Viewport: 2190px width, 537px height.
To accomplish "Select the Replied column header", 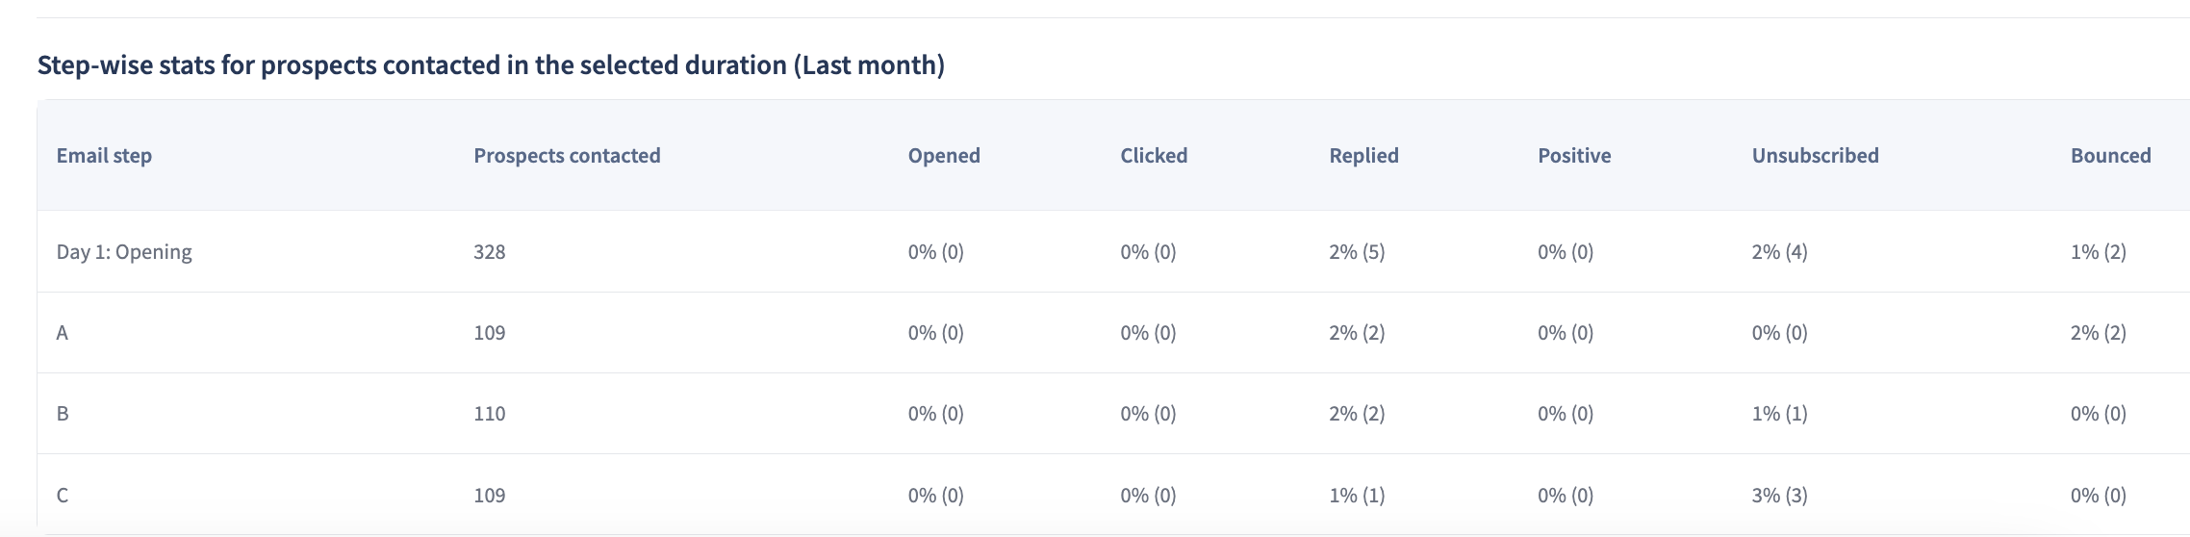I will click(x=1363, y=156).
